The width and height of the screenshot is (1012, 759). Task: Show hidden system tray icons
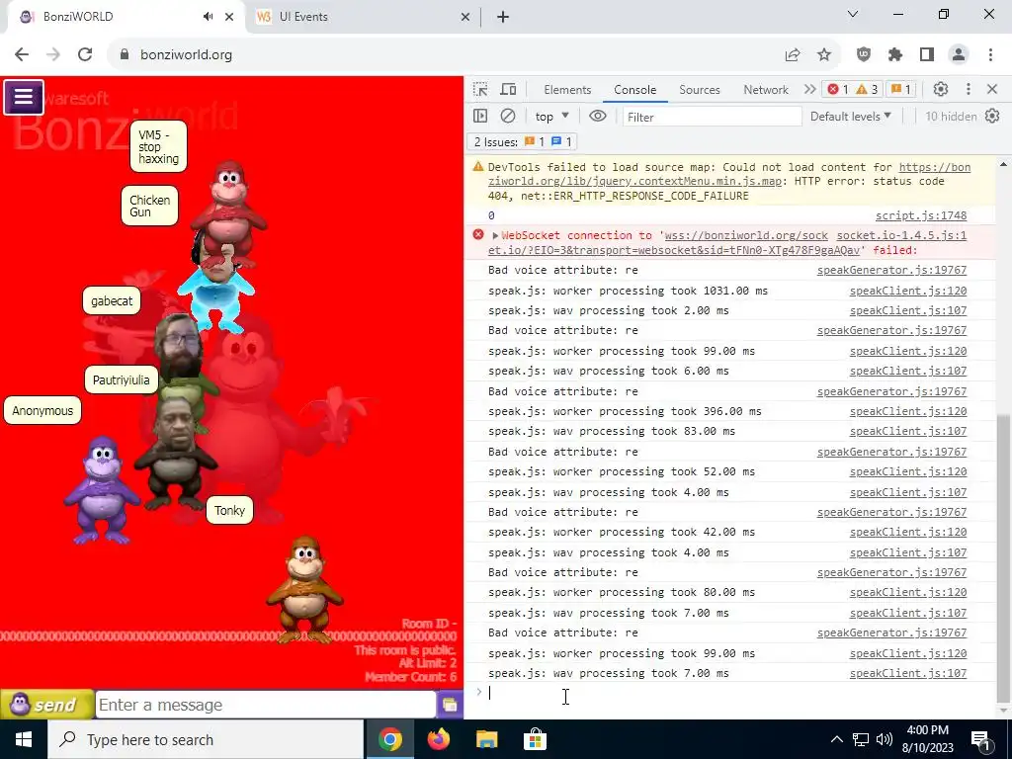[836, 739]
